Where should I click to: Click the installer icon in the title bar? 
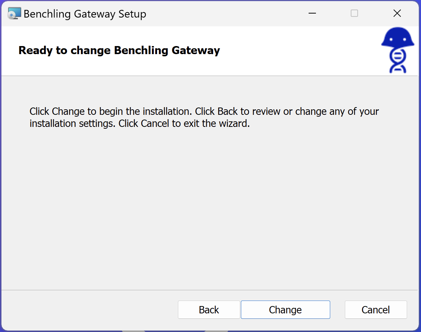pos(14,14)
